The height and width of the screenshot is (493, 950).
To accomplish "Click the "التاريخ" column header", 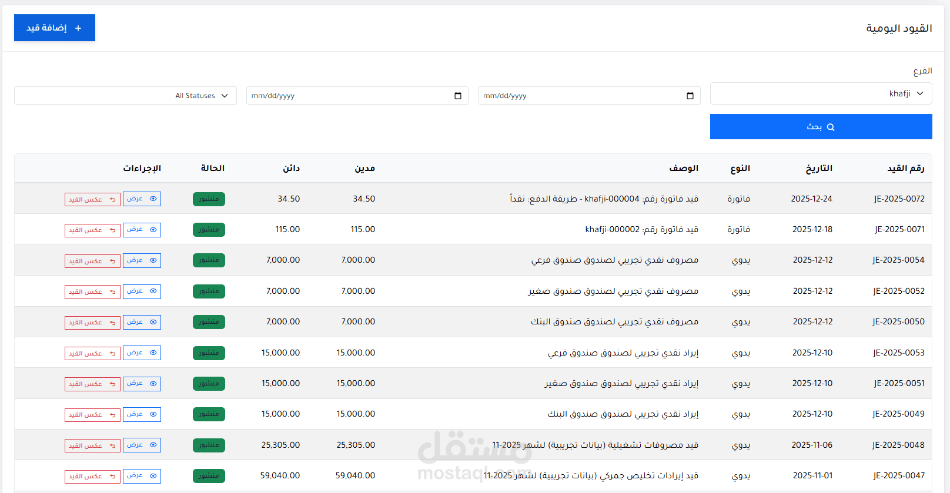I will pos(819,168).
